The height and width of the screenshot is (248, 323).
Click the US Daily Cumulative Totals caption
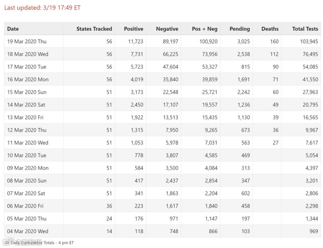[x=39, y=243]
